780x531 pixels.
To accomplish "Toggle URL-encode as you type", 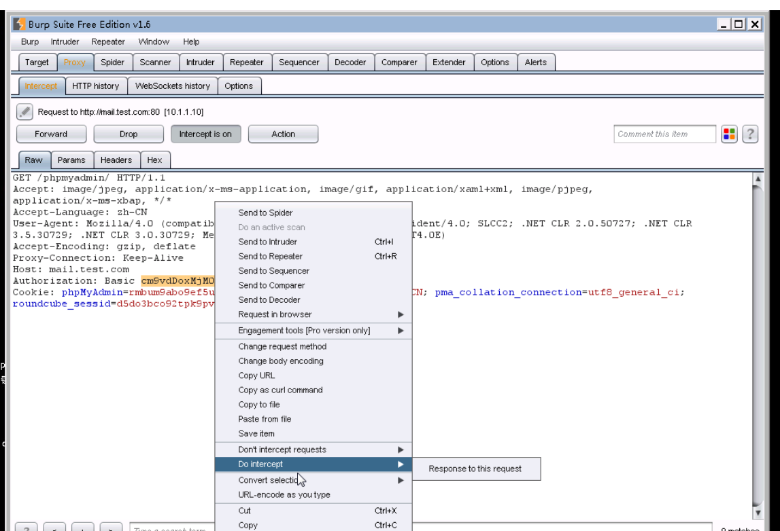I will click(313, 495).
